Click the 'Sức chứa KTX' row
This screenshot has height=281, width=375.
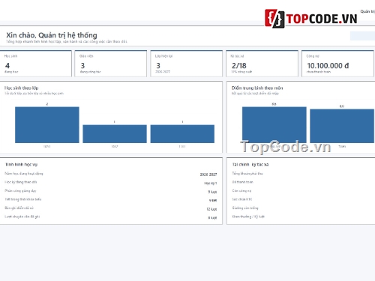[x=242, y=199]
